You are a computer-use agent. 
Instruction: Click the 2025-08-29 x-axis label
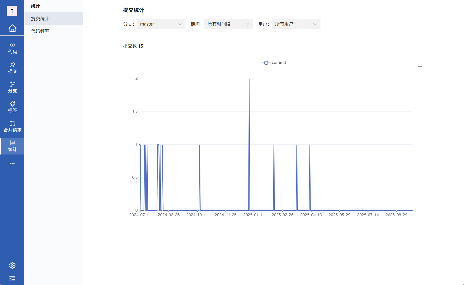(396, 215)
